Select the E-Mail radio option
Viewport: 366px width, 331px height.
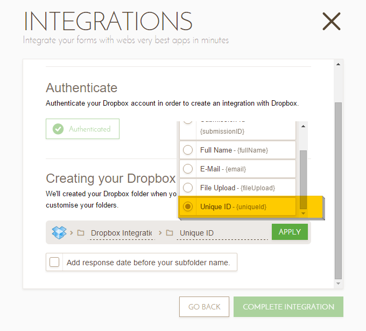pos(188,169)
